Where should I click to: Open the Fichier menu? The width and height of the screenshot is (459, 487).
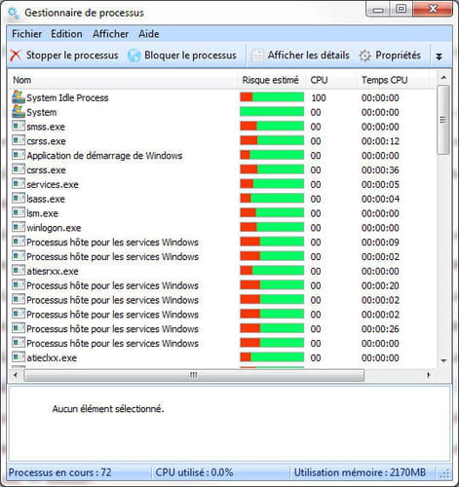point(26,34)
